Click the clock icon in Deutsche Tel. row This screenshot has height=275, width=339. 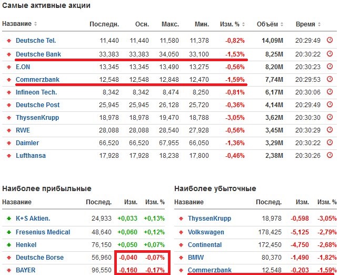[330, 40]
